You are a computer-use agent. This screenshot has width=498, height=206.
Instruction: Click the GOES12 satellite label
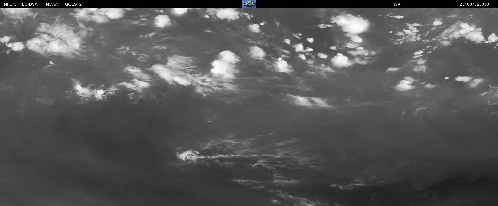click(x=73, y=4)
